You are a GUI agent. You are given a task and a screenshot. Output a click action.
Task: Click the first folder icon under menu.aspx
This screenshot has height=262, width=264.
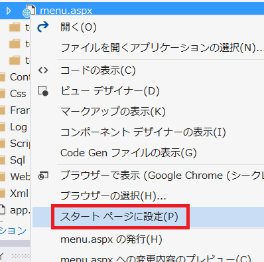(15, 27)
